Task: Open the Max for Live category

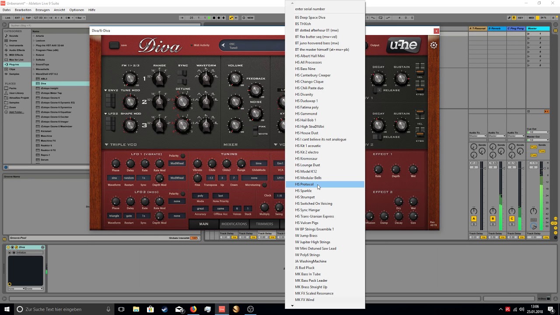Action: tap(16, 59)
